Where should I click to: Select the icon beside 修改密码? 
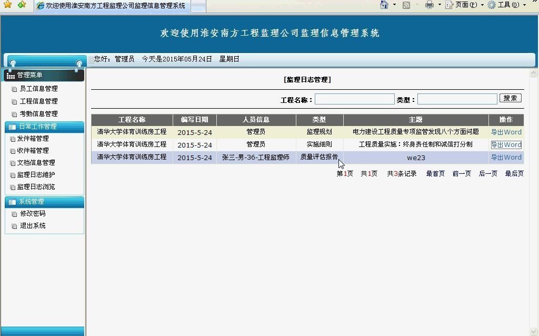pos(14,214)
